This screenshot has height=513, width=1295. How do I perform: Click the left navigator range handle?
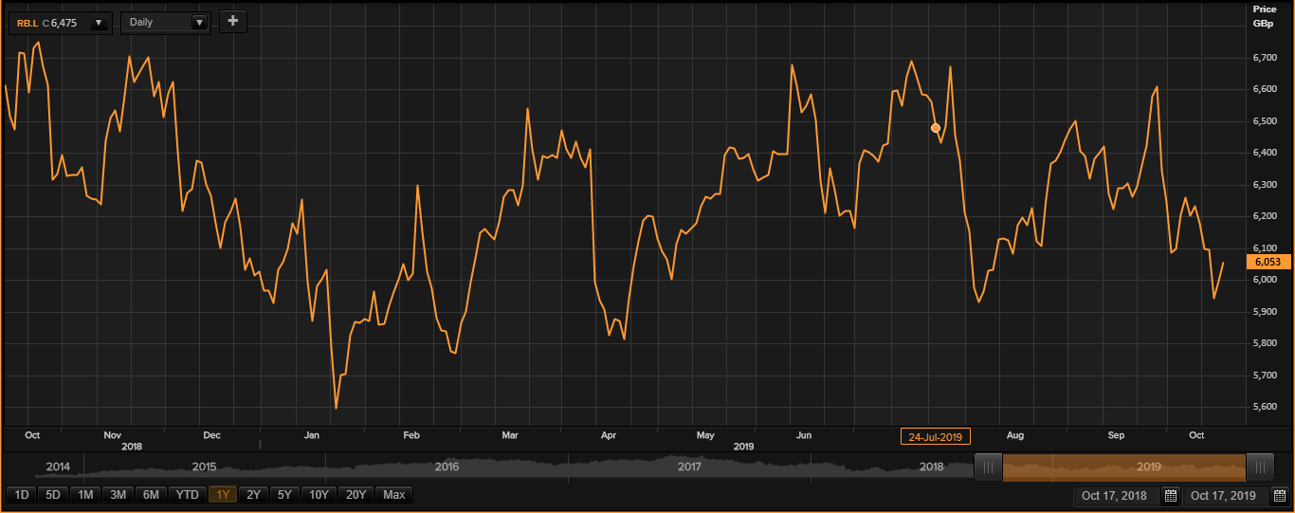pyautogui.click(x=988, y=467)
